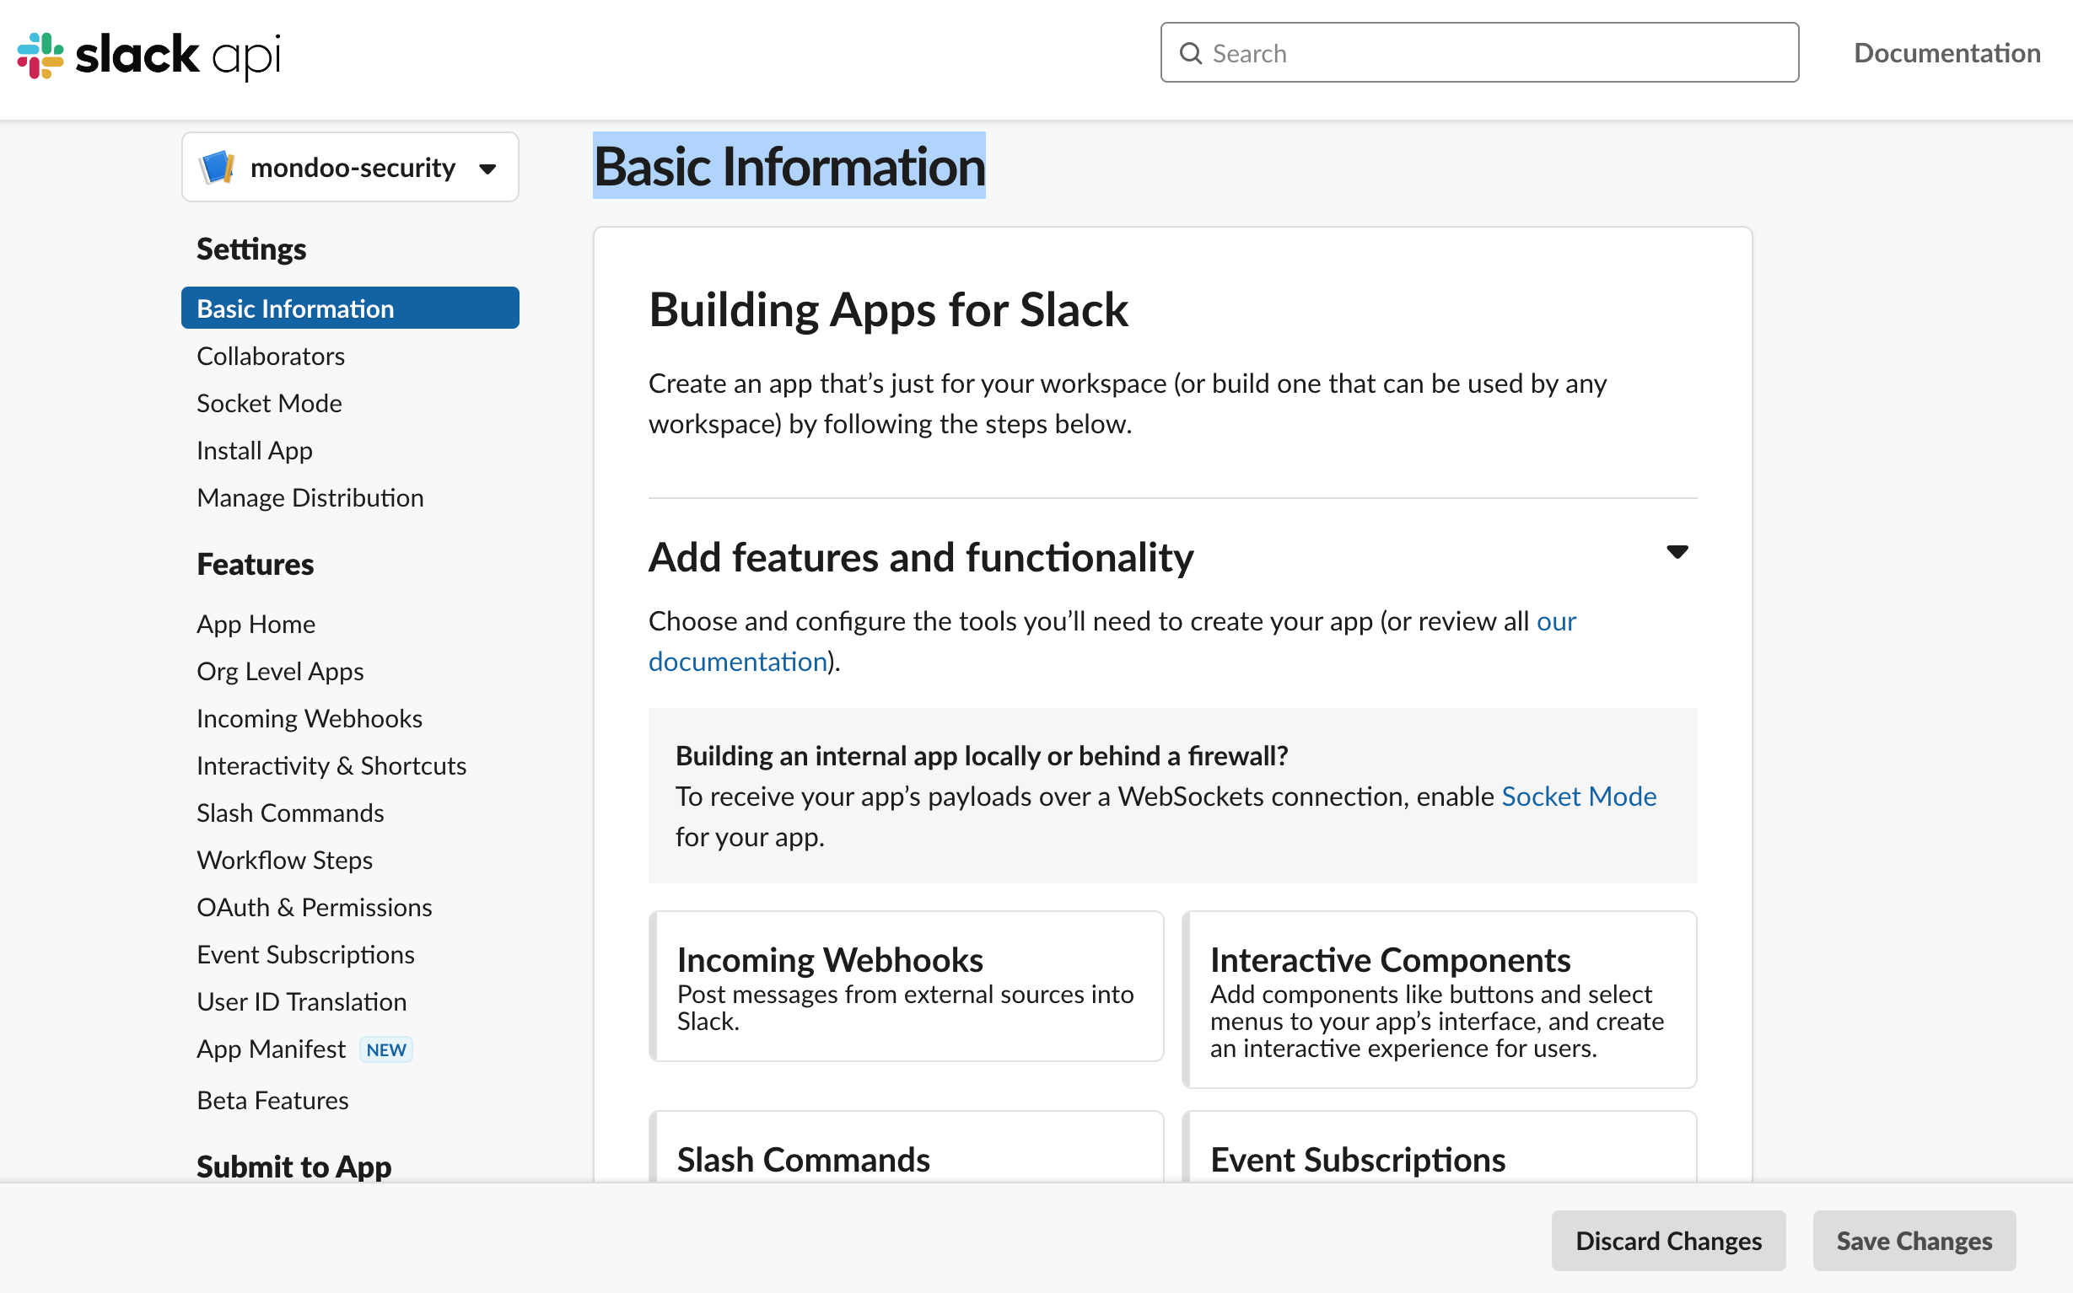
Task: Follow the Socket Mode hyperlink
Action: pos(1579,797)
